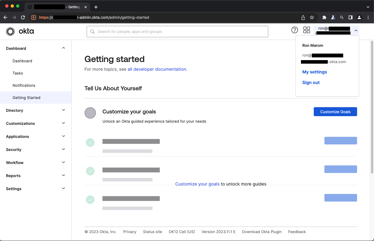
Task: Click Download Okta Plugin footer link
Action: 262,232
